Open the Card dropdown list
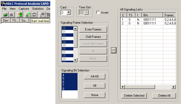 point(69,12)
